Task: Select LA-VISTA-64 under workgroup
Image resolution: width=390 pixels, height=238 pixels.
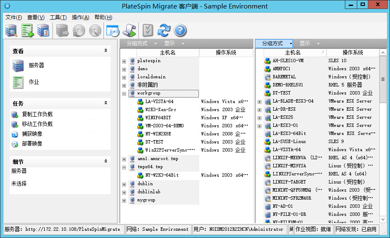Action: (x=159, y=102)
